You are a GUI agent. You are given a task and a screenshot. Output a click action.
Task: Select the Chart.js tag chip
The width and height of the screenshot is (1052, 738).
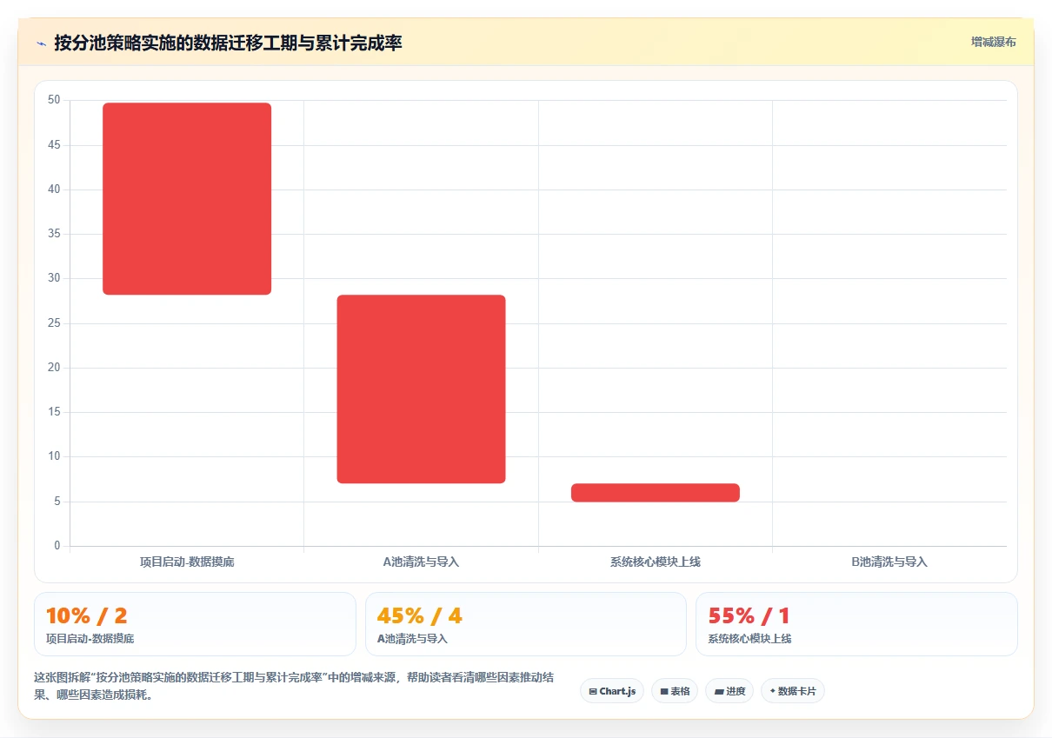pos(612,691)
